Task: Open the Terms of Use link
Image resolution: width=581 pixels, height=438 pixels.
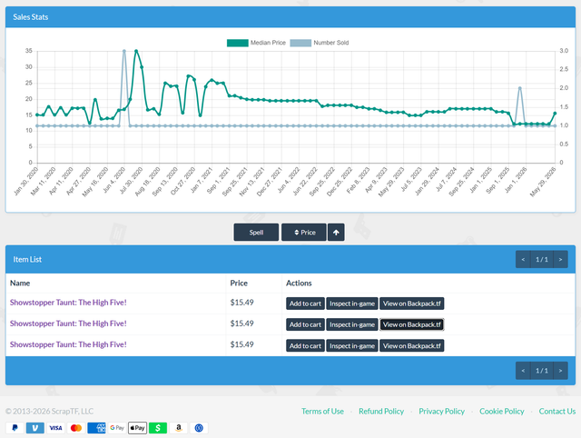Action: (x=322, y=411)
